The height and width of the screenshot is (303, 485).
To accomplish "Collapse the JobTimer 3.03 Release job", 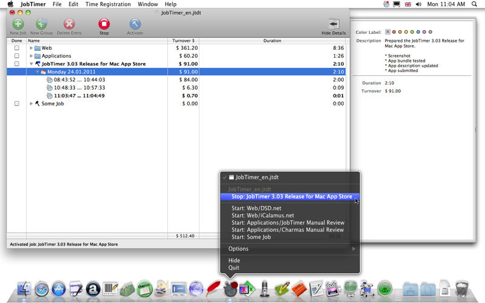I will pos(32,64).
